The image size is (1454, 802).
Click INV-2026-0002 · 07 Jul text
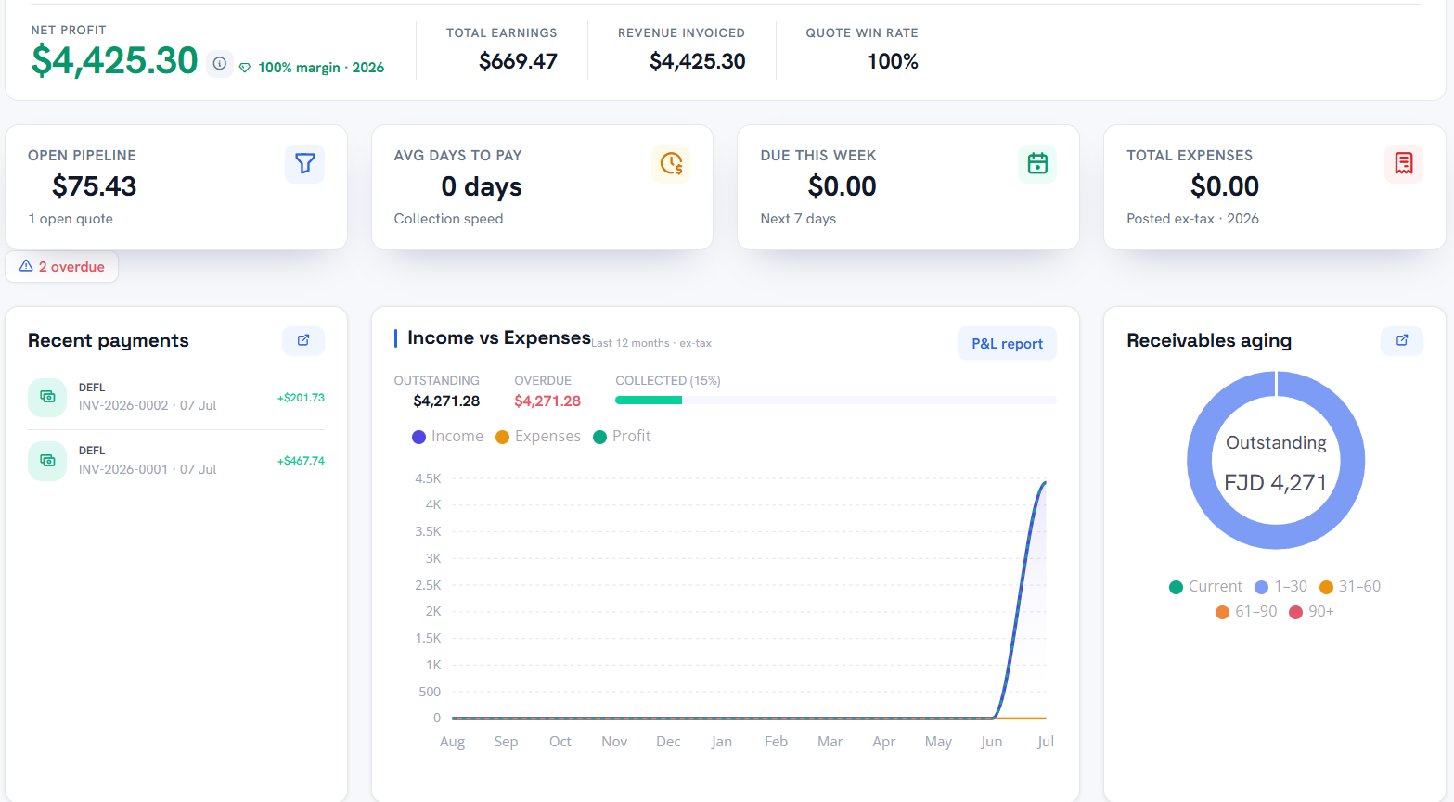(x=148, y=406)
